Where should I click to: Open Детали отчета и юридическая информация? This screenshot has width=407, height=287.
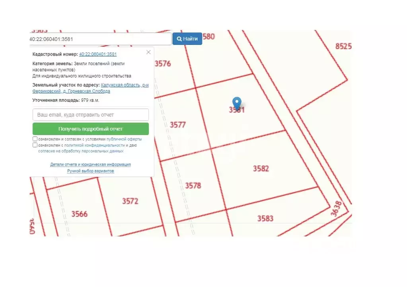(x=90, y=164)
